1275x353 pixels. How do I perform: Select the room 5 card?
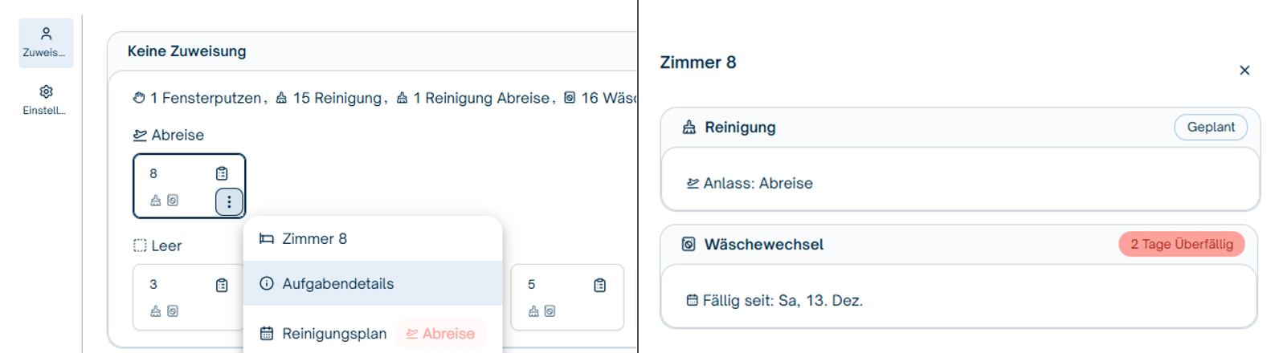point(566,298)
